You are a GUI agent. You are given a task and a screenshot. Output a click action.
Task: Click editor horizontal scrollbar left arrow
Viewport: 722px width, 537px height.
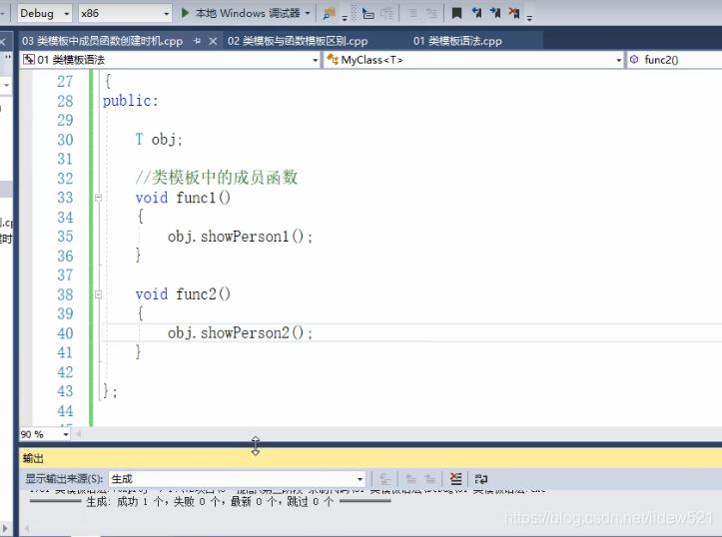pos(78,433)
